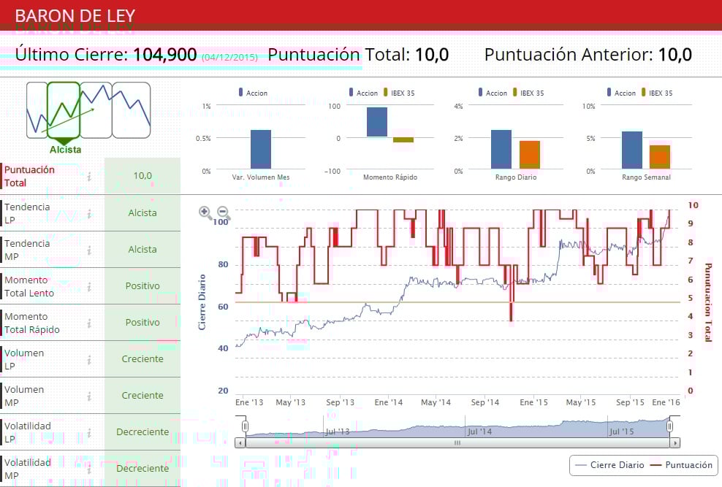
Task: Toggle Accion legend in Rango Diario chart
Action: click(493, 93)
